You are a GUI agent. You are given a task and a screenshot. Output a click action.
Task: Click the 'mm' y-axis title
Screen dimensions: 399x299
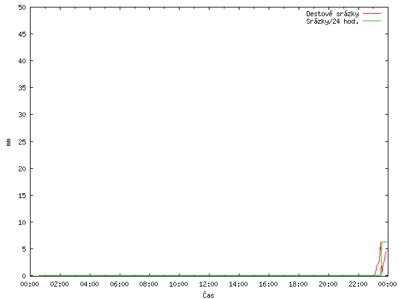pyautogui.click(x=9, y=142)
